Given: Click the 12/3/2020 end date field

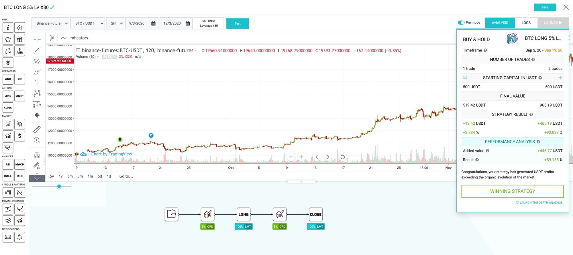Looking at the screenshot, I should click(x=176, y=23).
